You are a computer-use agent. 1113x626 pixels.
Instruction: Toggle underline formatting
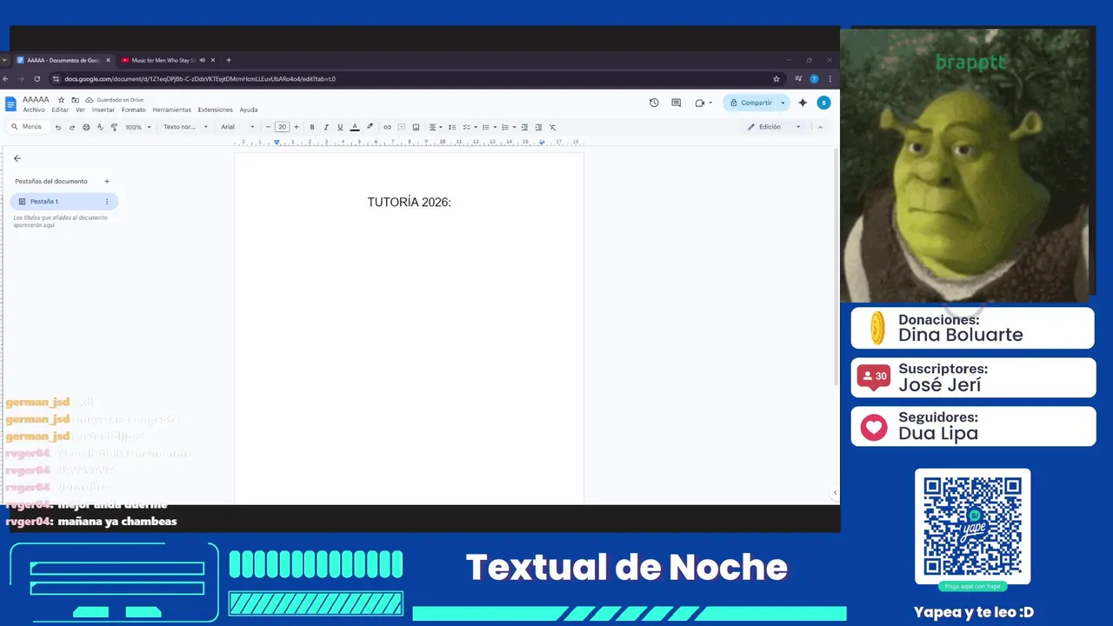pyautogui.click(x=340, y=127)
